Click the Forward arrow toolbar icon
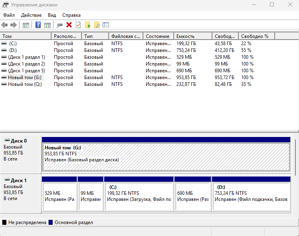299x236 pixels. pyautogui.click(x=13, y=25)
